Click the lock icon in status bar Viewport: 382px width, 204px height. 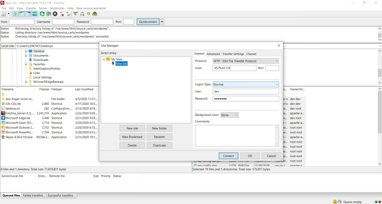(335, 202)
